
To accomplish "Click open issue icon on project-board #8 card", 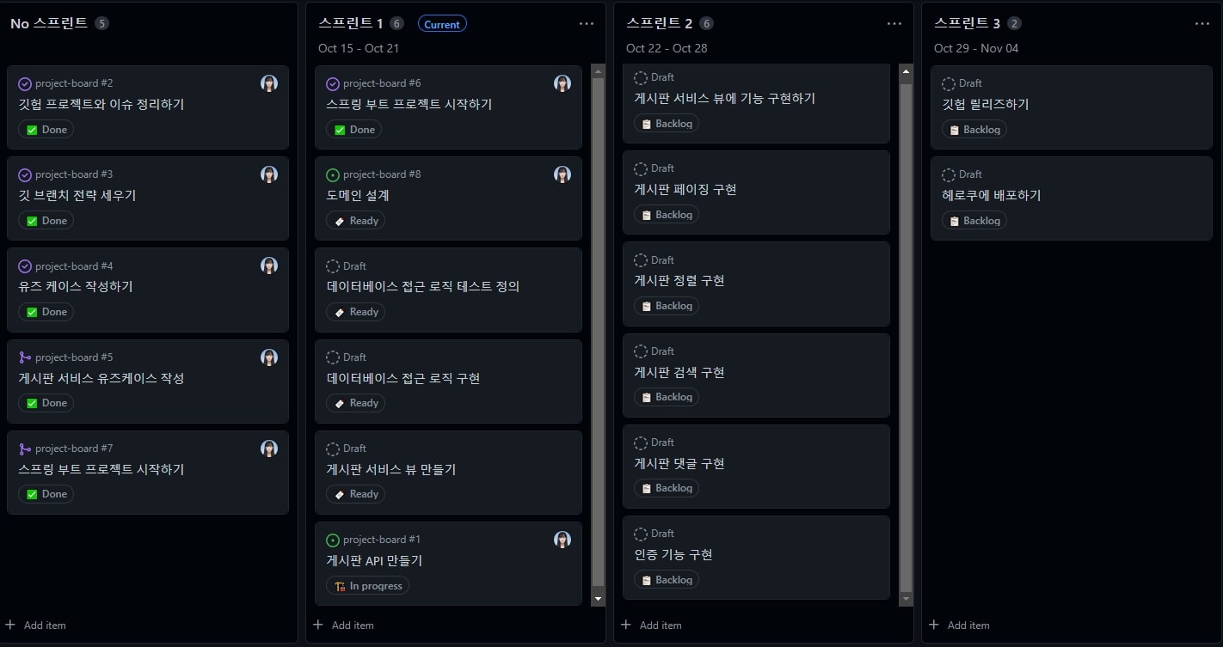I will 333,174.
